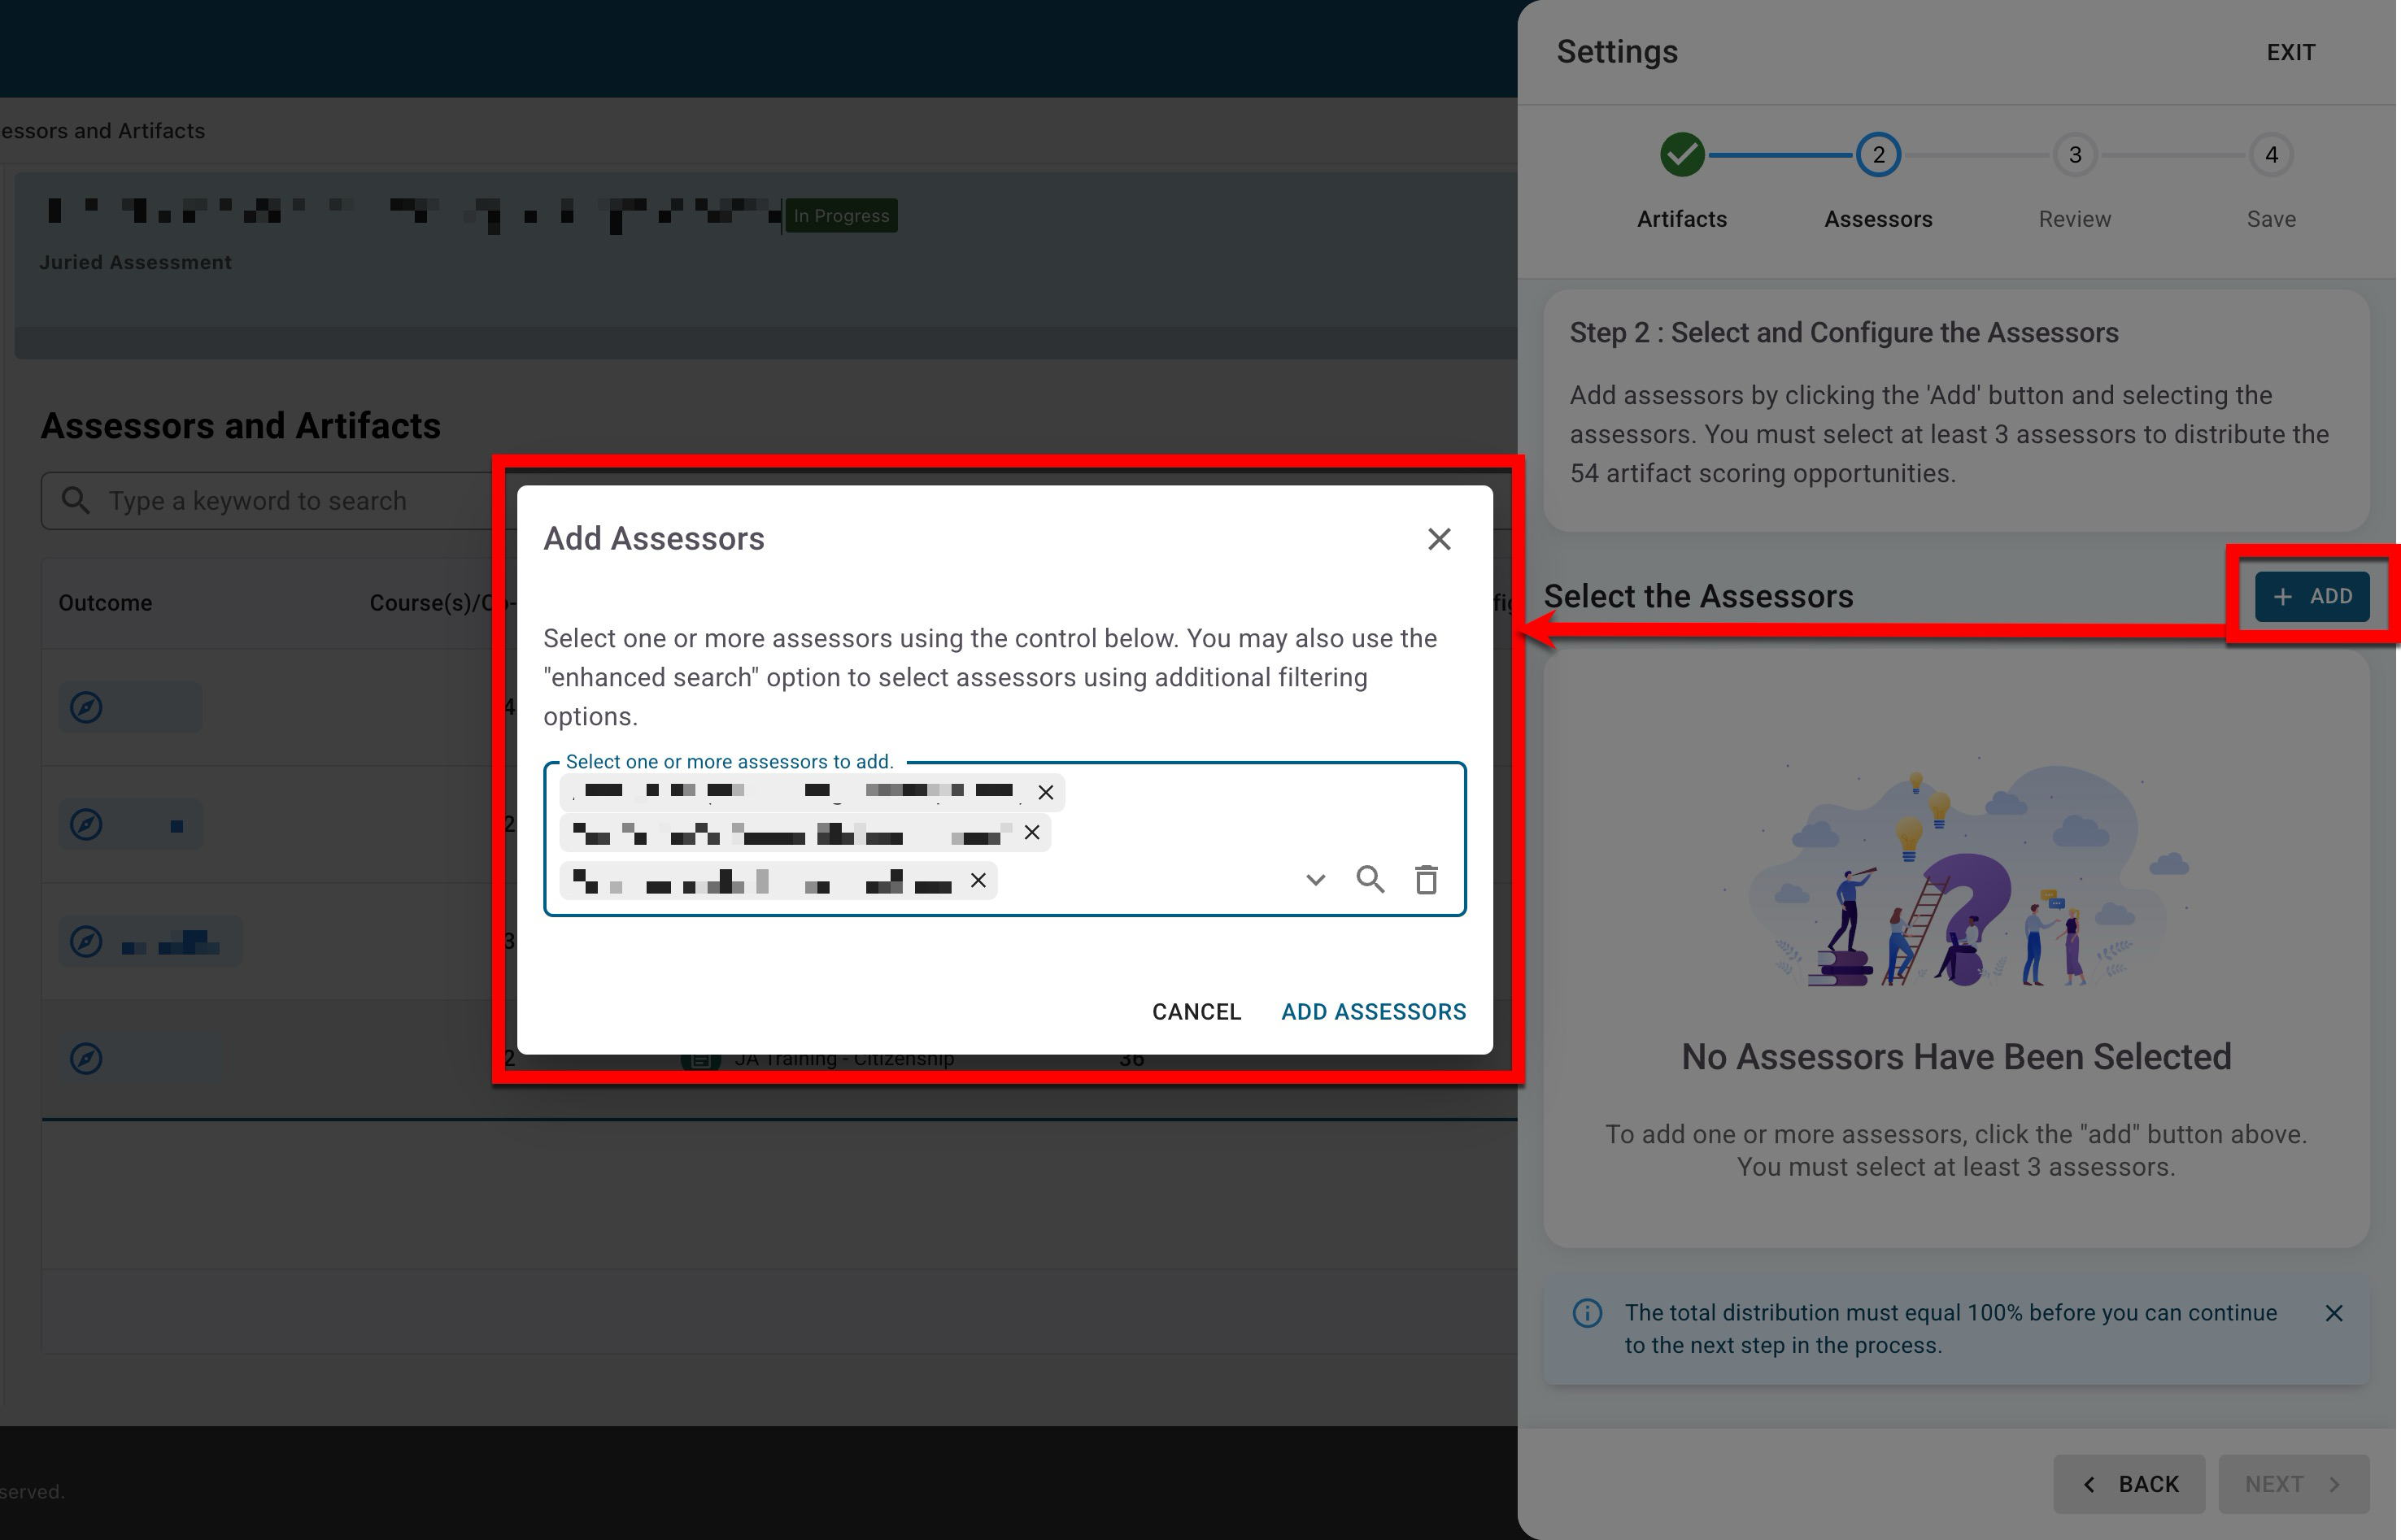This screenshot has height=1540, width=2401.
Task: Jump to step 3 Review
Action: point(2074,155)
